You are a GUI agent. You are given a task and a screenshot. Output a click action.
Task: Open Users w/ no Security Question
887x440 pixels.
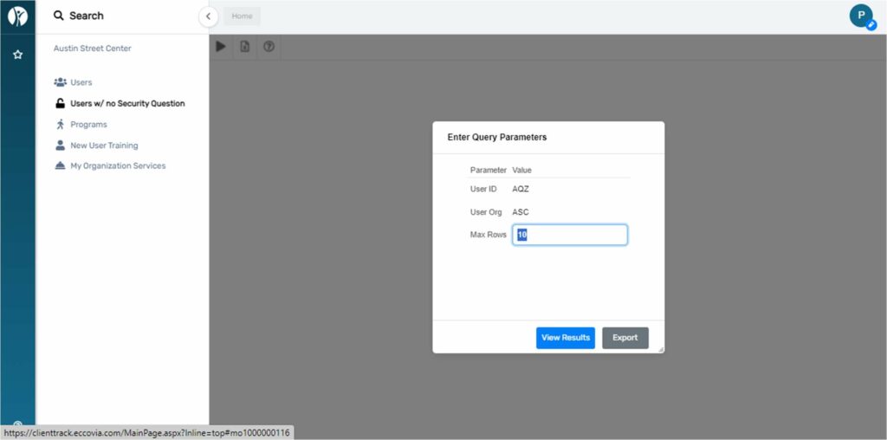[x=127, y=103]
